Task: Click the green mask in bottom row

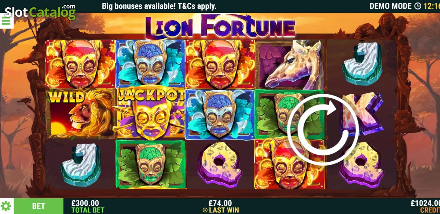Action: coord(150,163)
